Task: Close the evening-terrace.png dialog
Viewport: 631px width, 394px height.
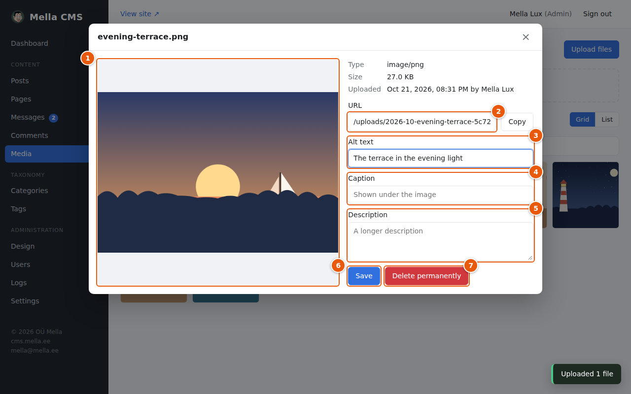Action: pyautogui.click(x=526, y=37)
